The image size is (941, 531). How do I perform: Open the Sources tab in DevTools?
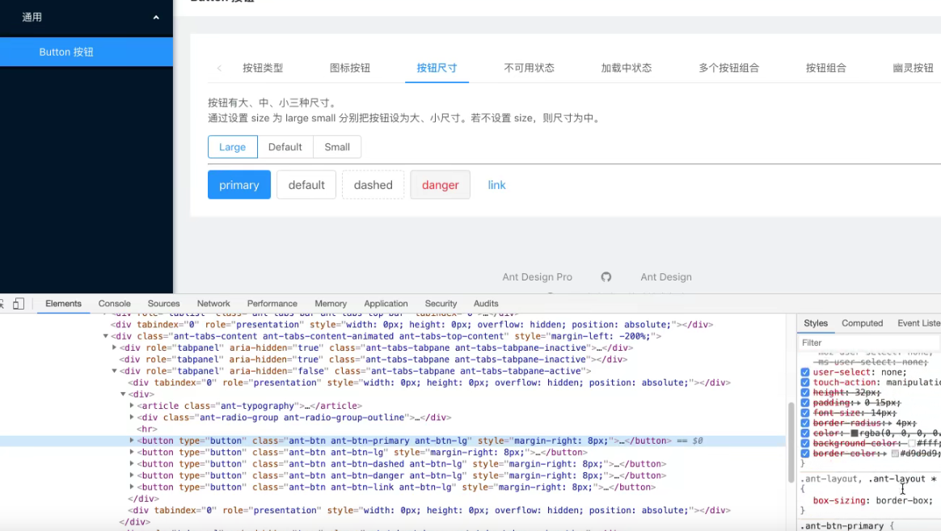[x=164, y=304]
